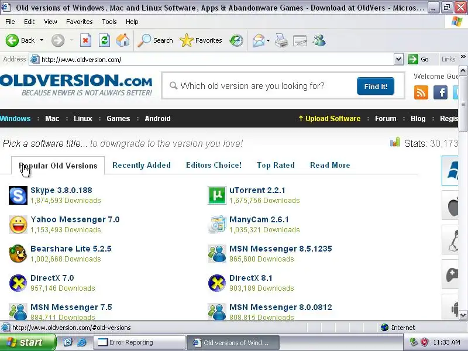Open the View menu
468x351 pixels.
(x=50, y=22)
